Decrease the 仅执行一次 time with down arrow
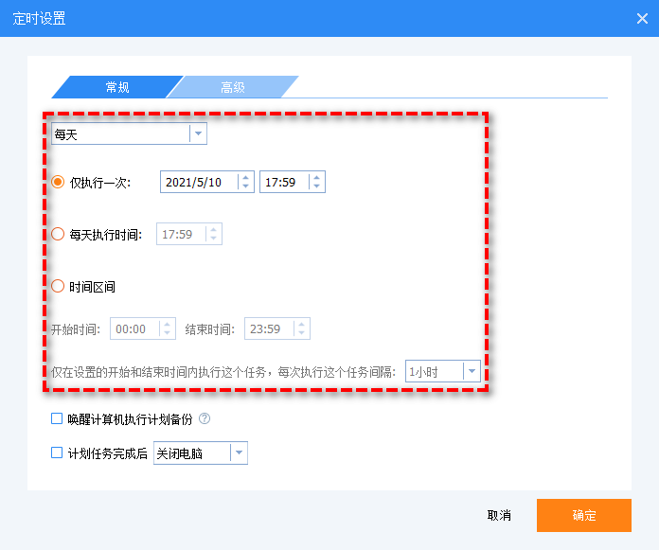Screen dimensions: 659x550 coord(317,186)
